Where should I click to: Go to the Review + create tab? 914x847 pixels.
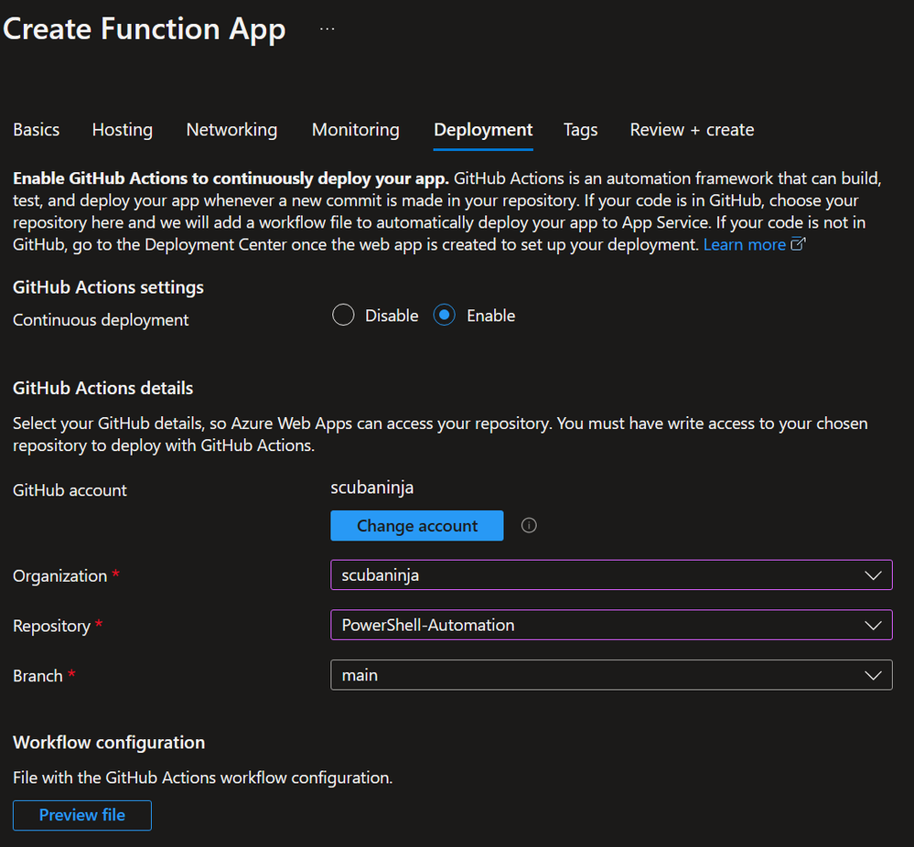tap(692, 129)
